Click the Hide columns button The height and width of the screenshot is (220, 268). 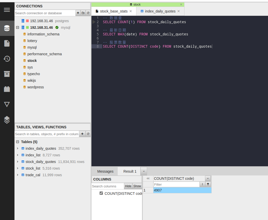(128, 186)
